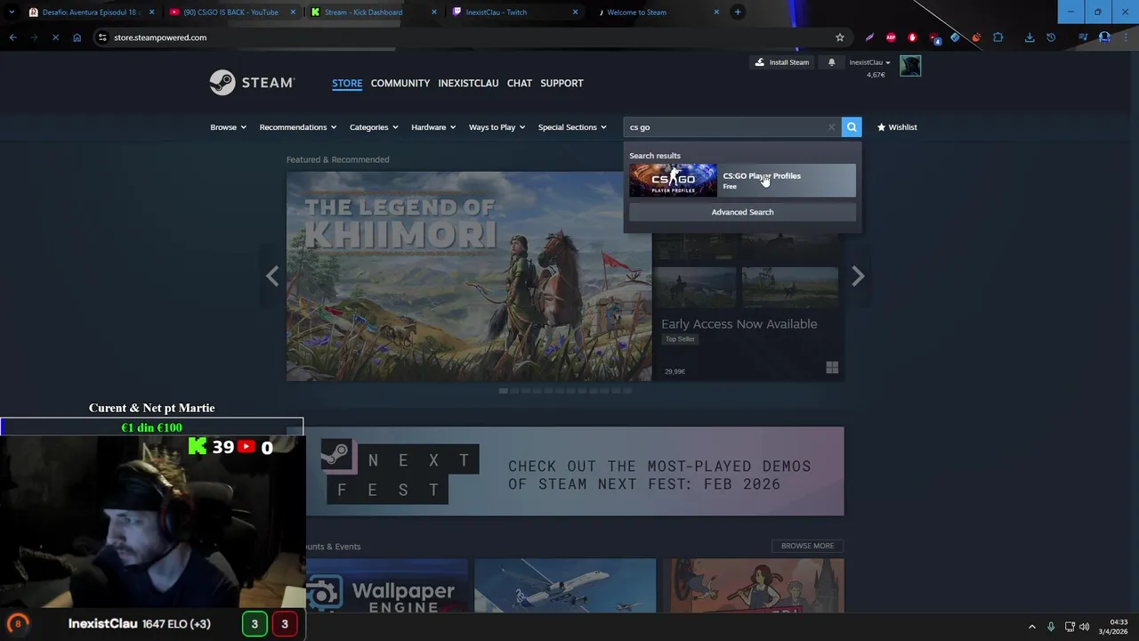The height and width of the screenshot is (641, 1139).
Task: Open the CS:GO Player Profiles search result
Action: (742, 181)
